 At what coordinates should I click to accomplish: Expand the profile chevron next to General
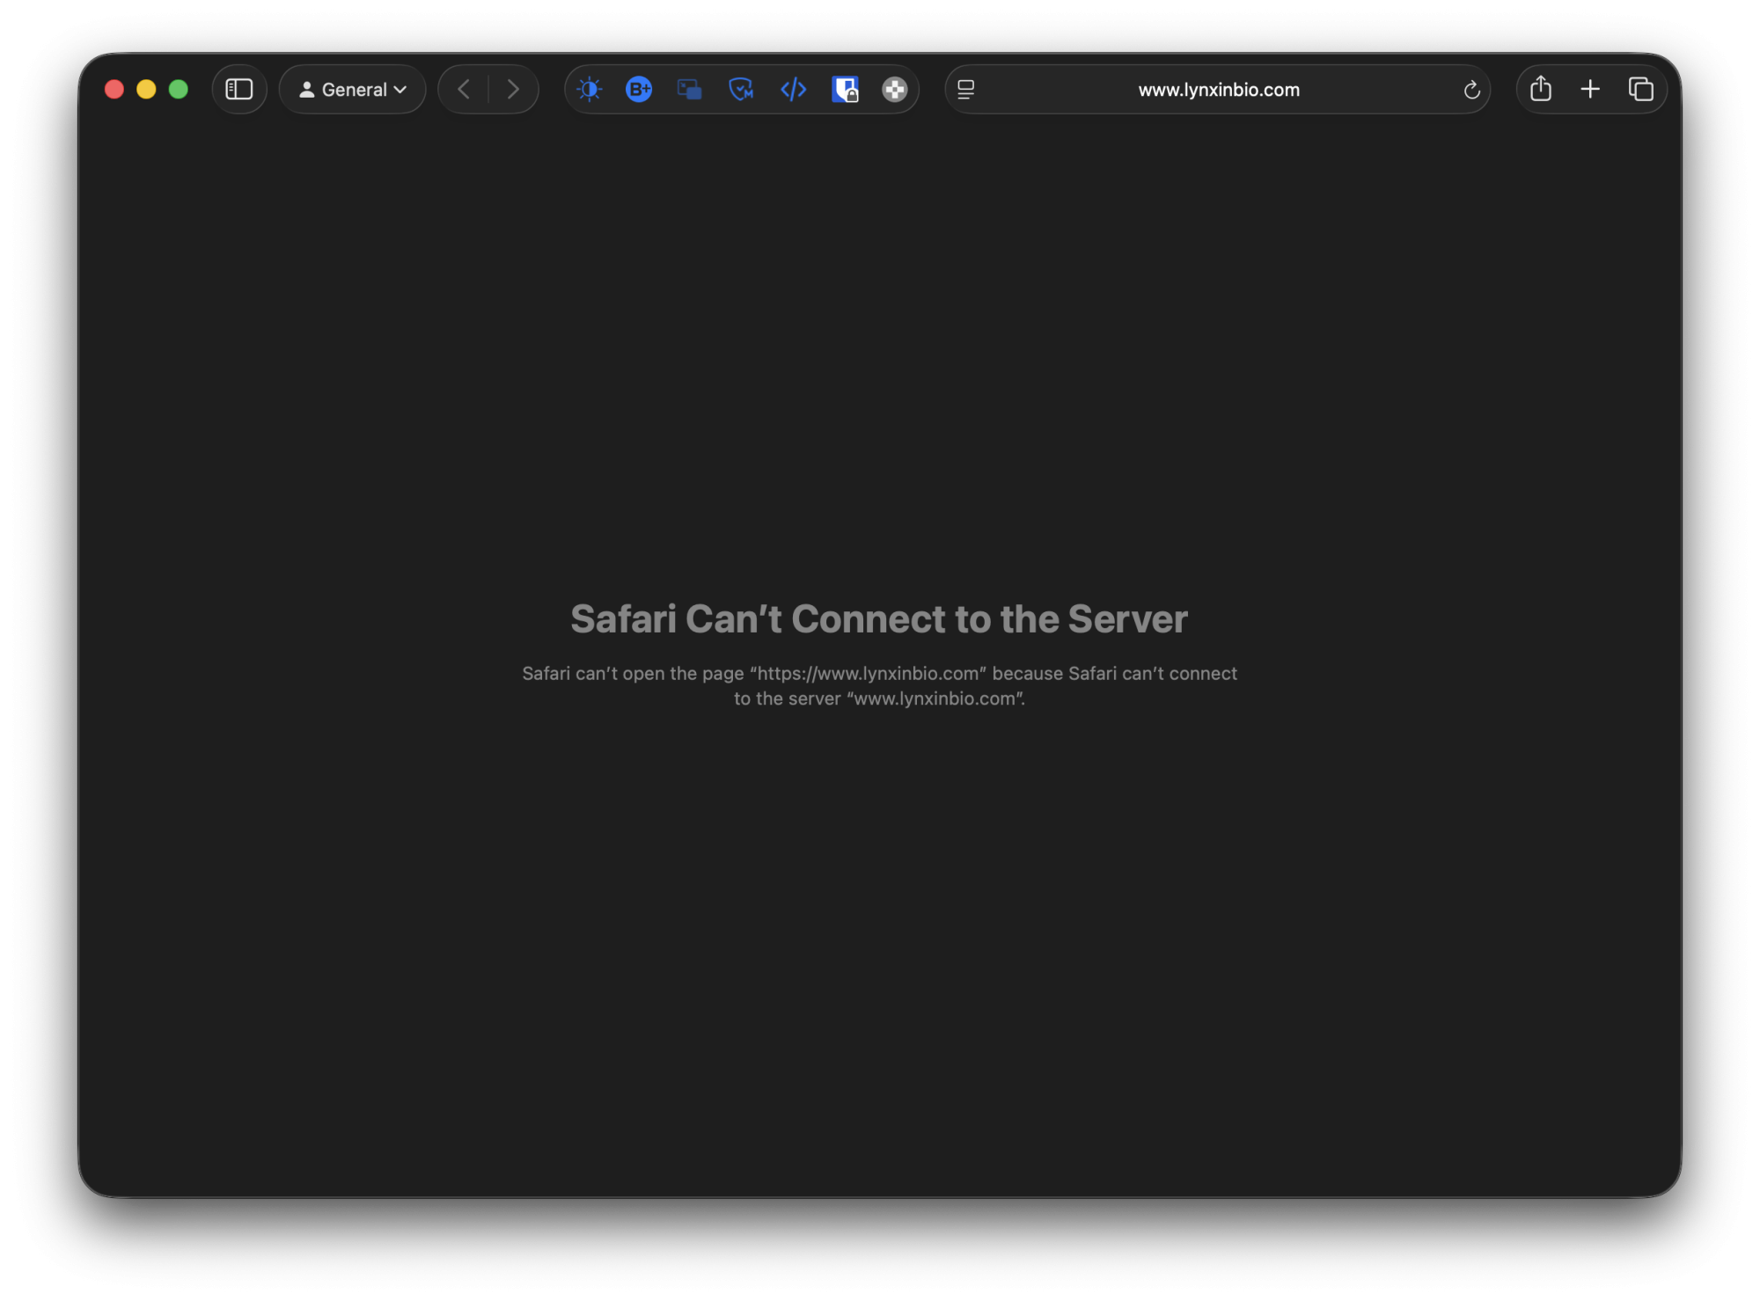pyautogui.click(x=401, y=89)
